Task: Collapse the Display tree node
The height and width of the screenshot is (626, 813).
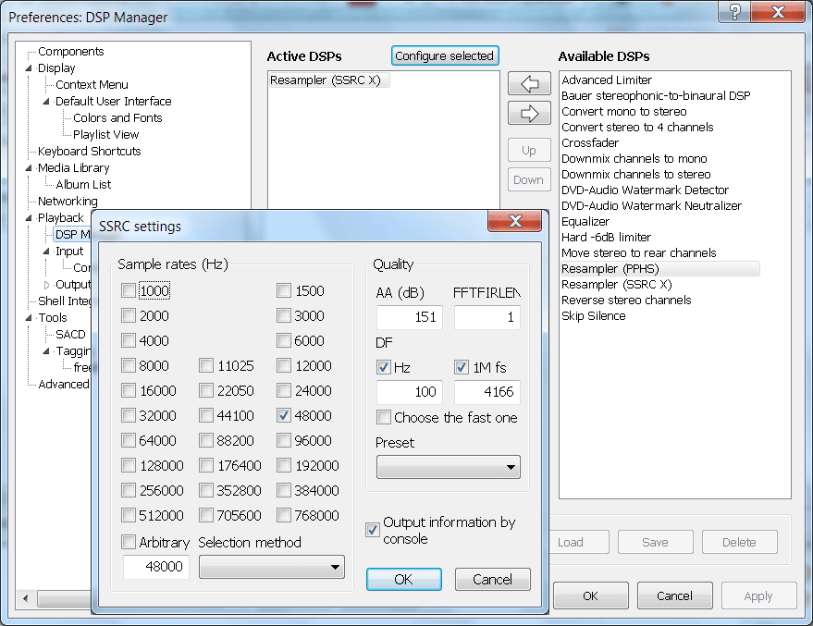Action: [x=28, y=68]
